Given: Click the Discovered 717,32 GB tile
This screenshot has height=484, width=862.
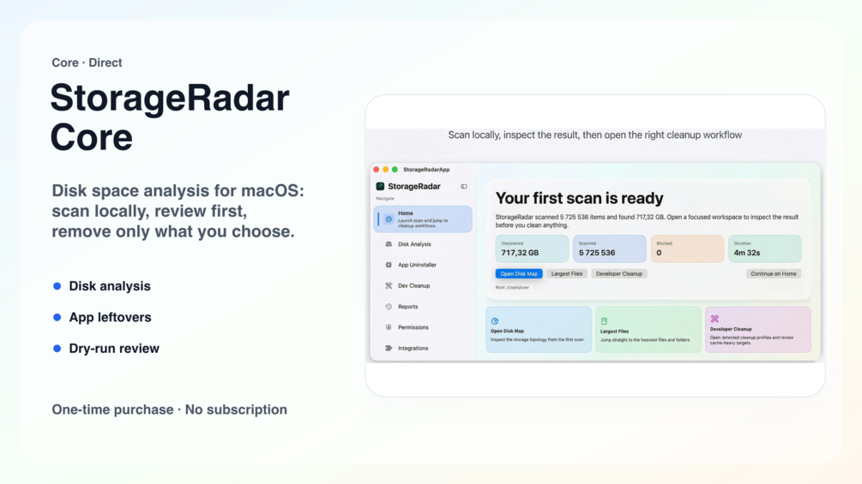Looking at the screenshot, I should (x=532, y=249).
